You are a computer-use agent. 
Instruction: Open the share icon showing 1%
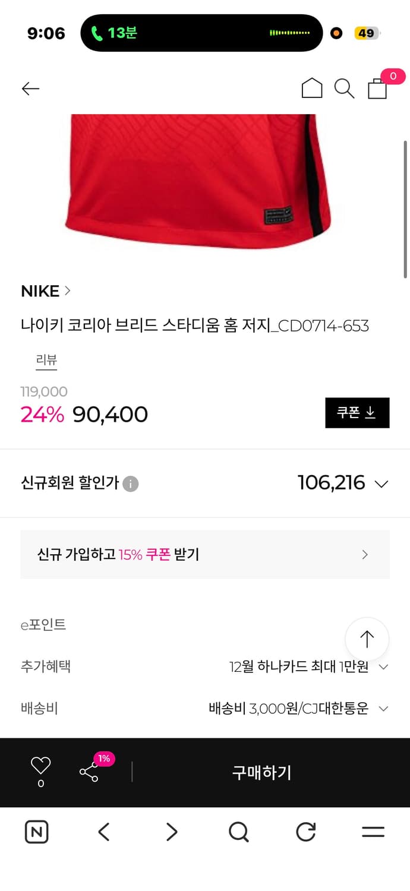click(x=90, y=772)
